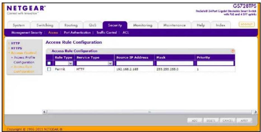
Task: Open Management Security submenu
Action: pos(27,33)
